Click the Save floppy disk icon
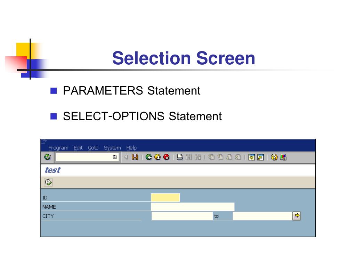356x267 pixels. pyautogui.click(x=135, y=157)
